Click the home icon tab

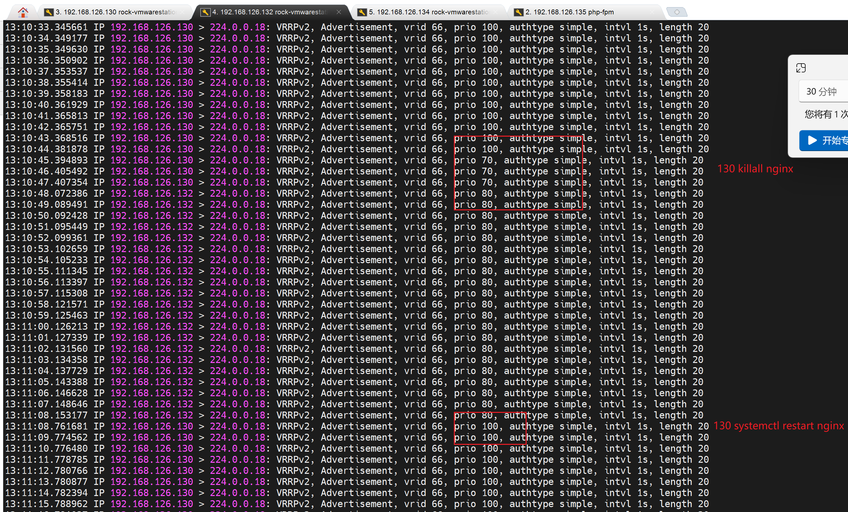[23, 12]
